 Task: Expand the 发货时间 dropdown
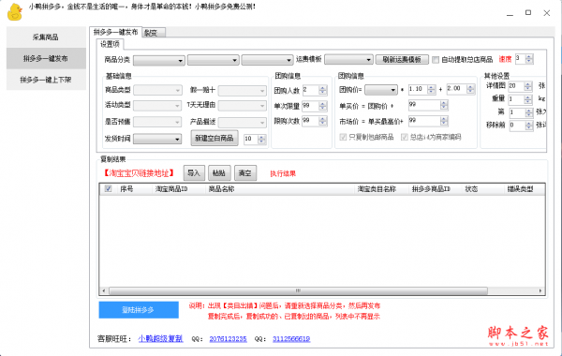coord(157,139)
